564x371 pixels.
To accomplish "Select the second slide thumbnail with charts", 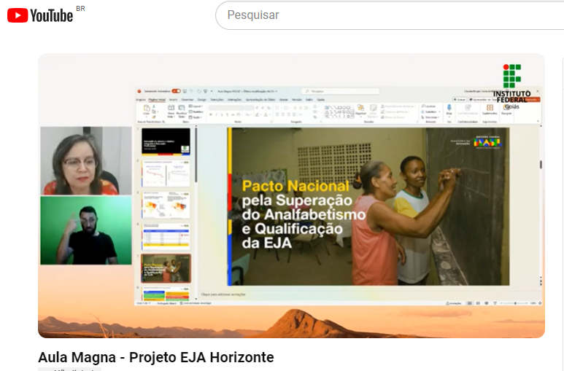I will pyautogui.click(x=166, y=173).
